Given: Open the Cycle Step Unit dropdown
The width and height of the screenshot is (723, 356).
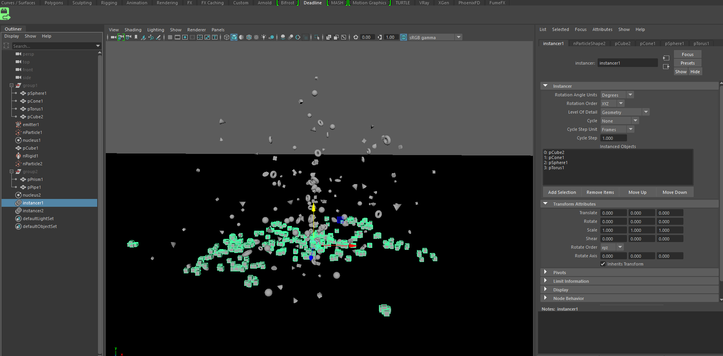Looking at the screenshot, I should (617, 129).
